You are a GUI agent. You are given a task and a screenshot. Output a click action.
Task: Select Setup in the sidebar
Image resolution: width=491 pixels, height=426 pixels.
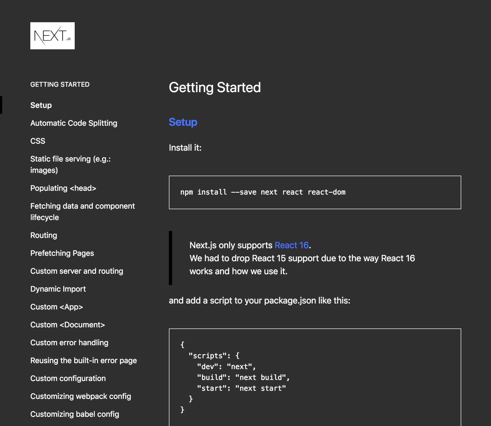(x=41, y=105)
